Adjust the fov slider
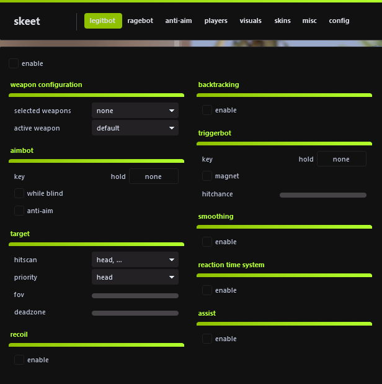Screen dimensions: 382x384 pyautogui.click(x=135, y=296)
